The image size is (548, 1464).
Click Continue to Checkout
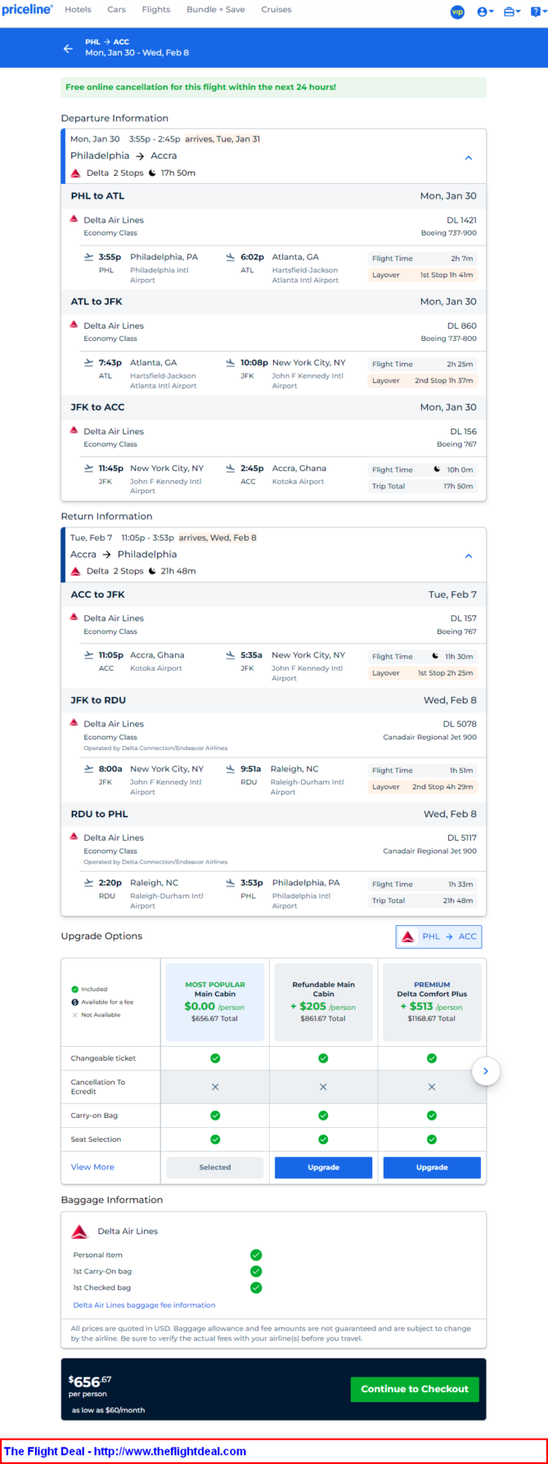coord(415,1389)
